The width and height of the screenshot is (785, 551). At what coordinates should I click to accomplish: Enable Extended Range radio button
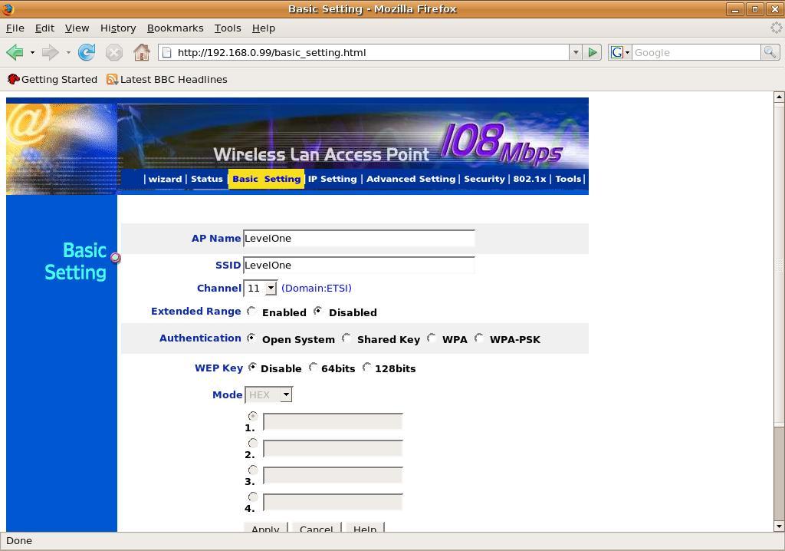coord(251,312)
